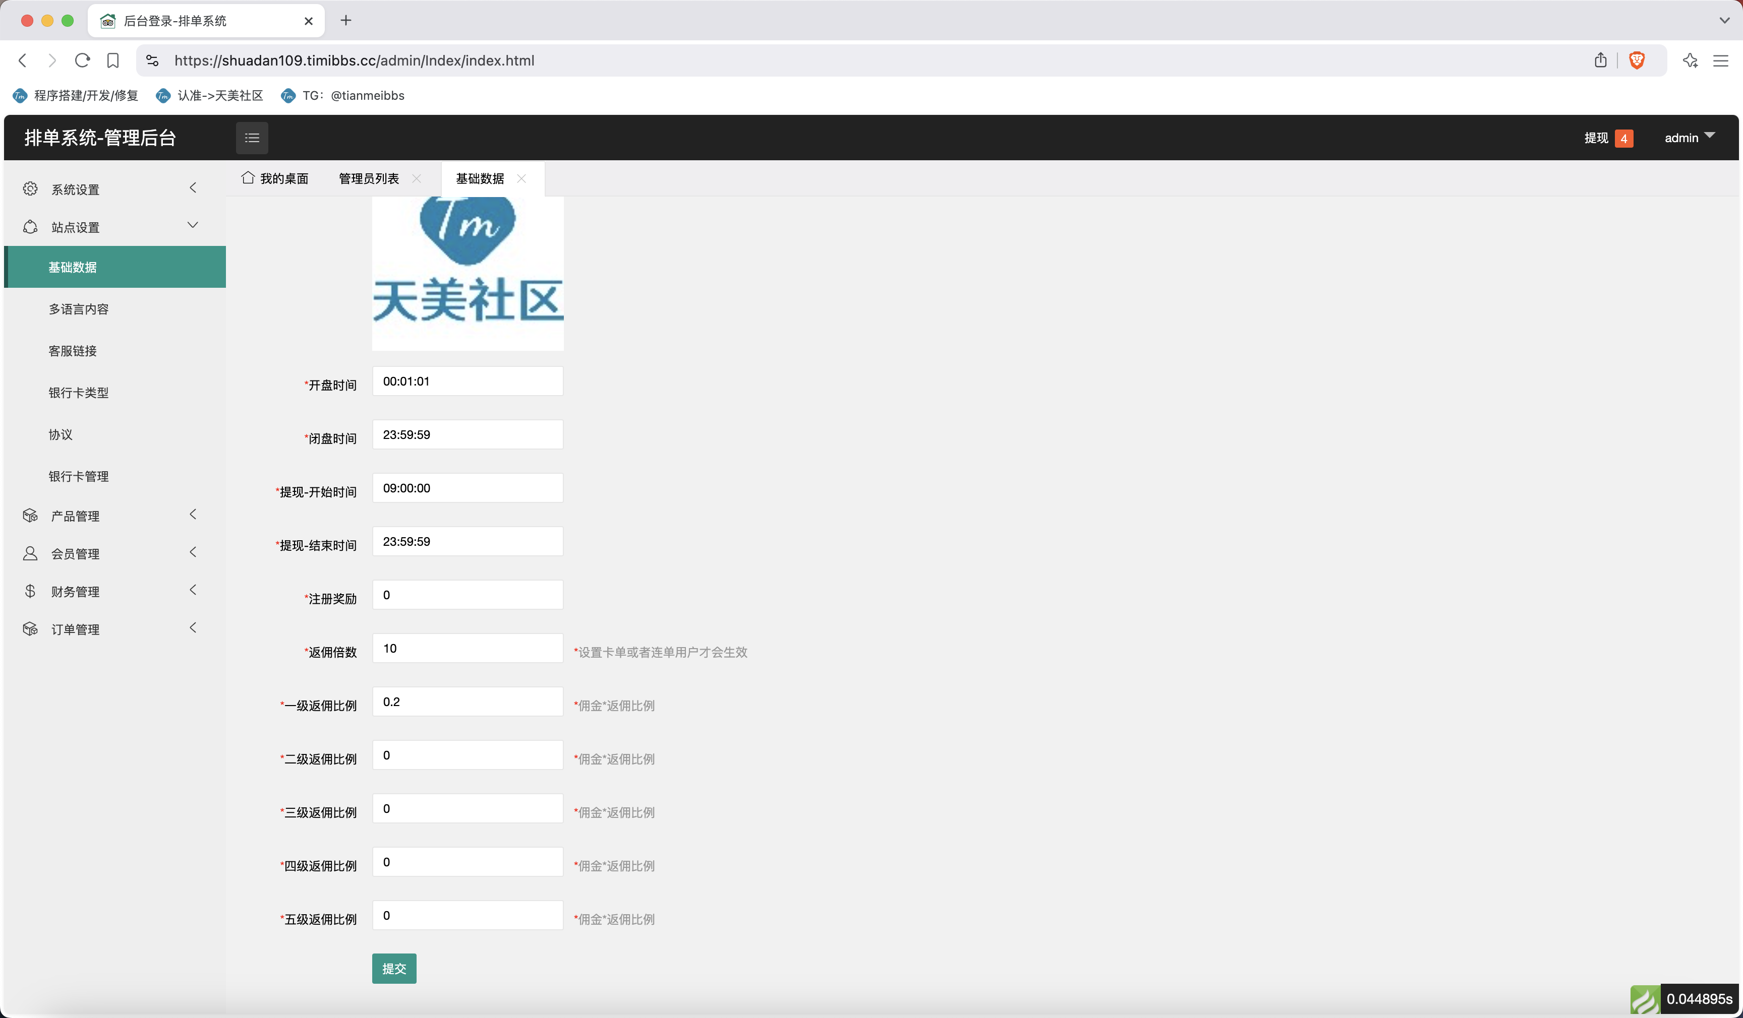1743x1018 pixels.
Task: Click the 提现-开始时间 input field
Action: [x=468, y=488]
